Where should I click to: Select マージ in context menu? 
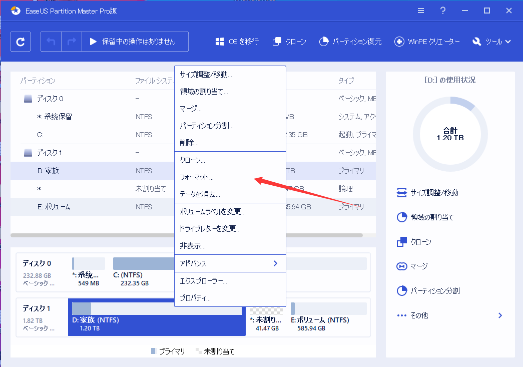click(x=230, y=109)
